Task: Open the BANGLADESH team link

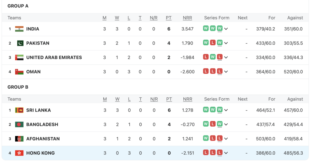Action: coord(42,124)
